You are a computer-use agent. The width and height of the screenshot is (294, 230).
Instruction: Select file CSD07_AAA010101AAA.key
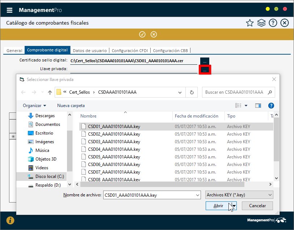pos(176,172)
